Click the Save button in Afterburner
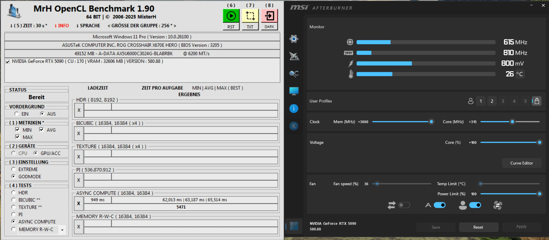The height and width of the screenshot is (240, 549). pos(436,227)
